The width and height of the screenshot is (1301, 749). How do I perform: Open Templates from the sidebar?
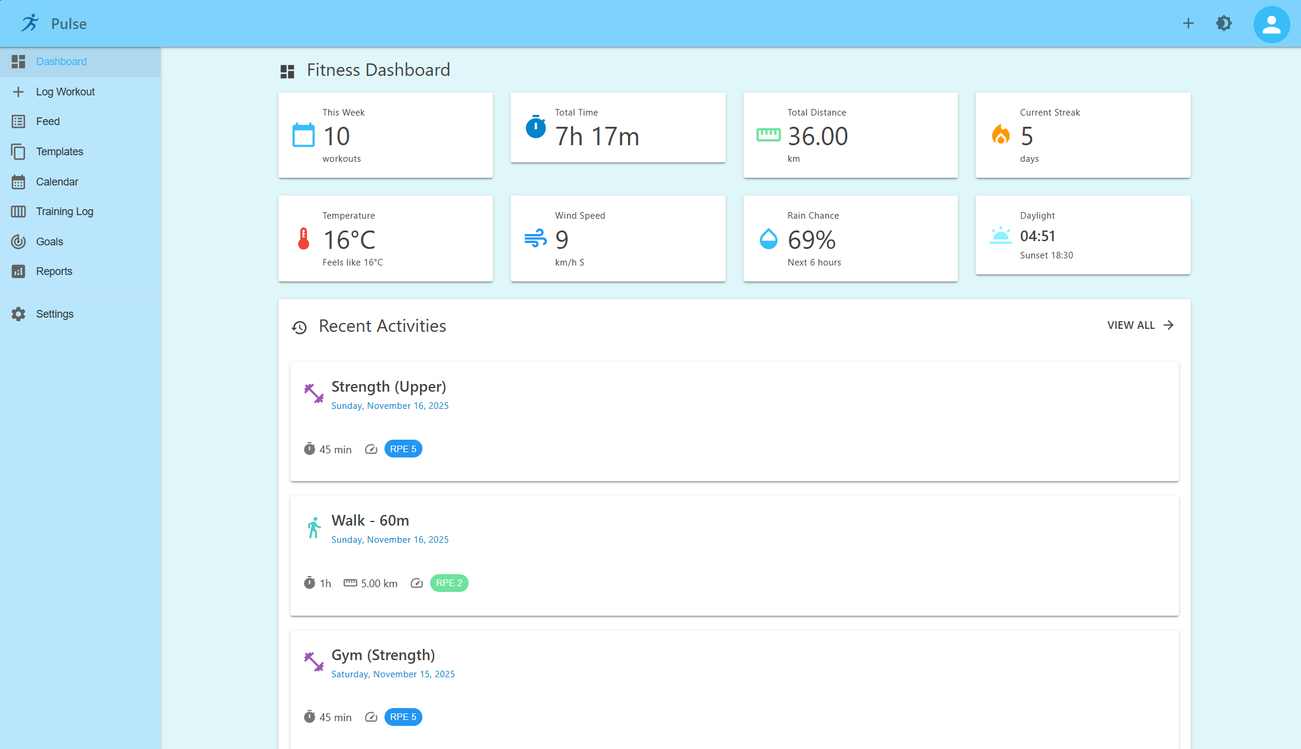[x=59, y=151]
